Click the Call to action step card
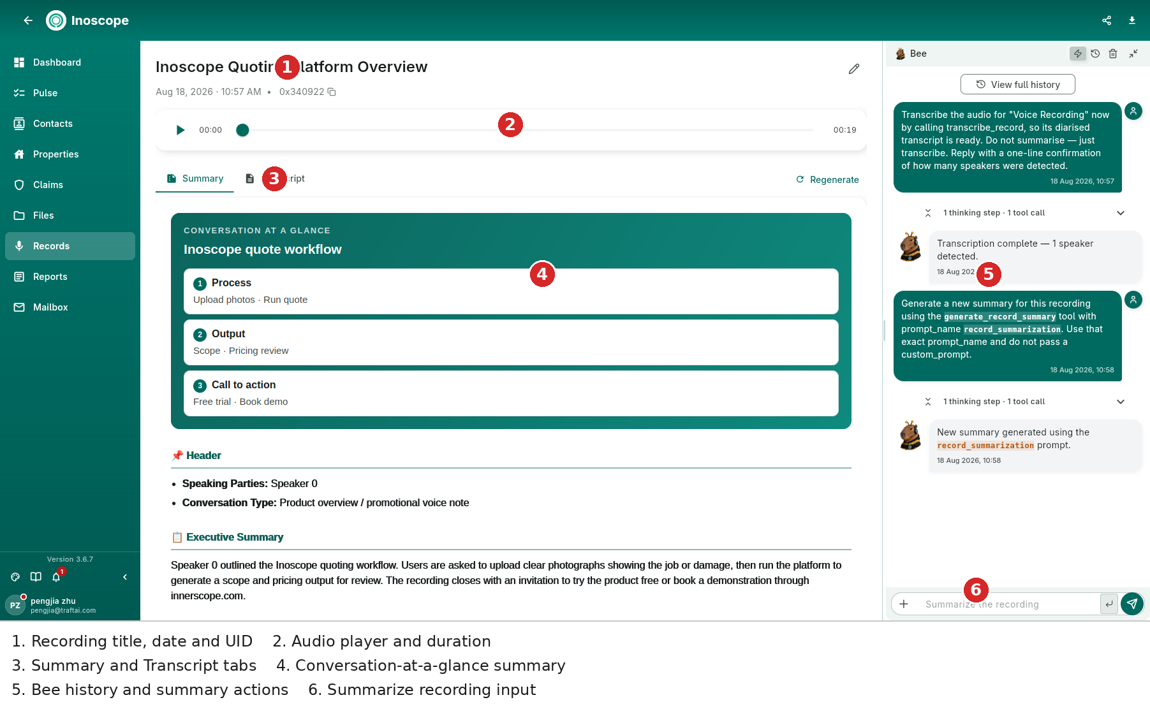 pos(511,393)
